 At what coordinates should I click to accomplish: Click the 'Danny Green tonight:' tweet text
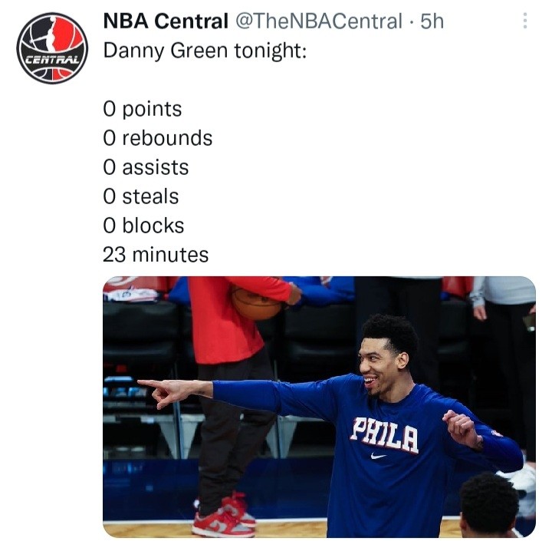pos(205,51)
